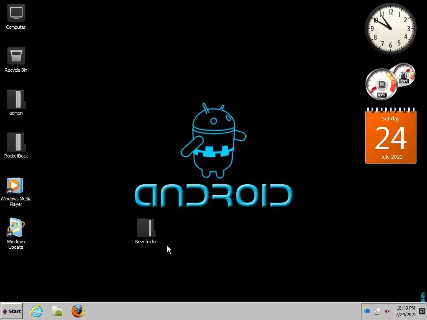
Task: Click the "July 2022" text on the calendar
Action: pos(392,157)
